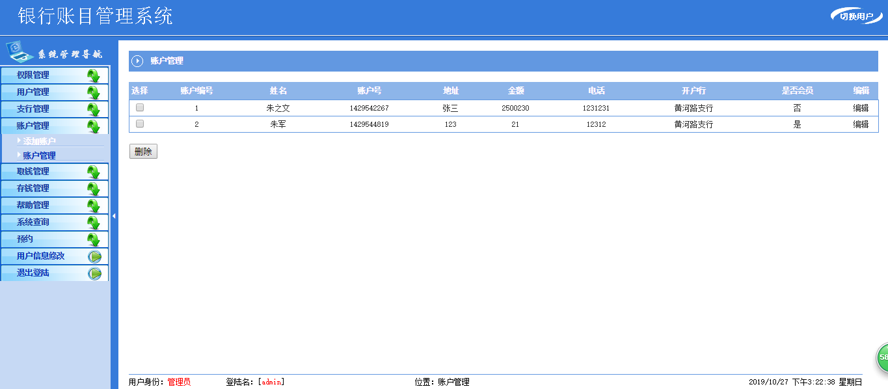Click the 电话 column header
Screen dimensions: 888x389
[596, 91]
